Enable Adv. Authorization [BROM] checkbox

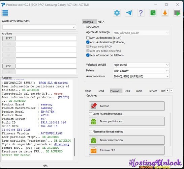[x=88, y=38]
